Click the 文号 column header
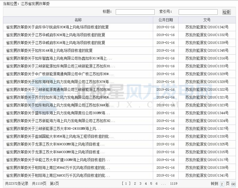Screen dimensions: 238x188 coord(207,20)
